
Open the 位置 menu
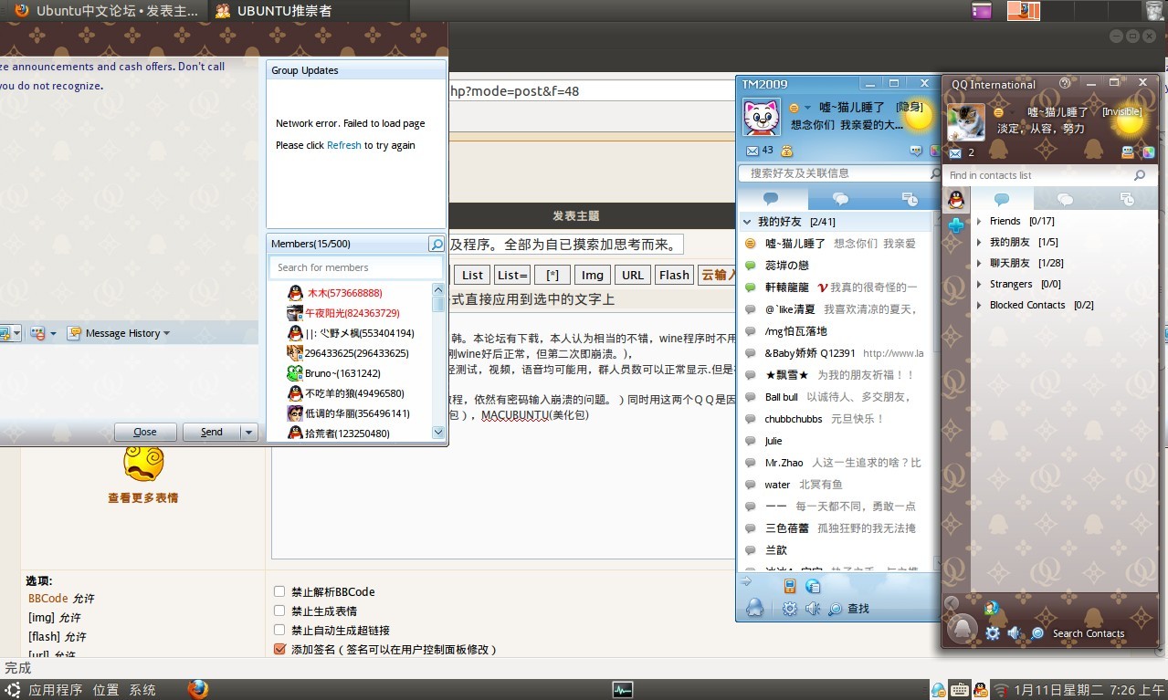click(106, 690)
